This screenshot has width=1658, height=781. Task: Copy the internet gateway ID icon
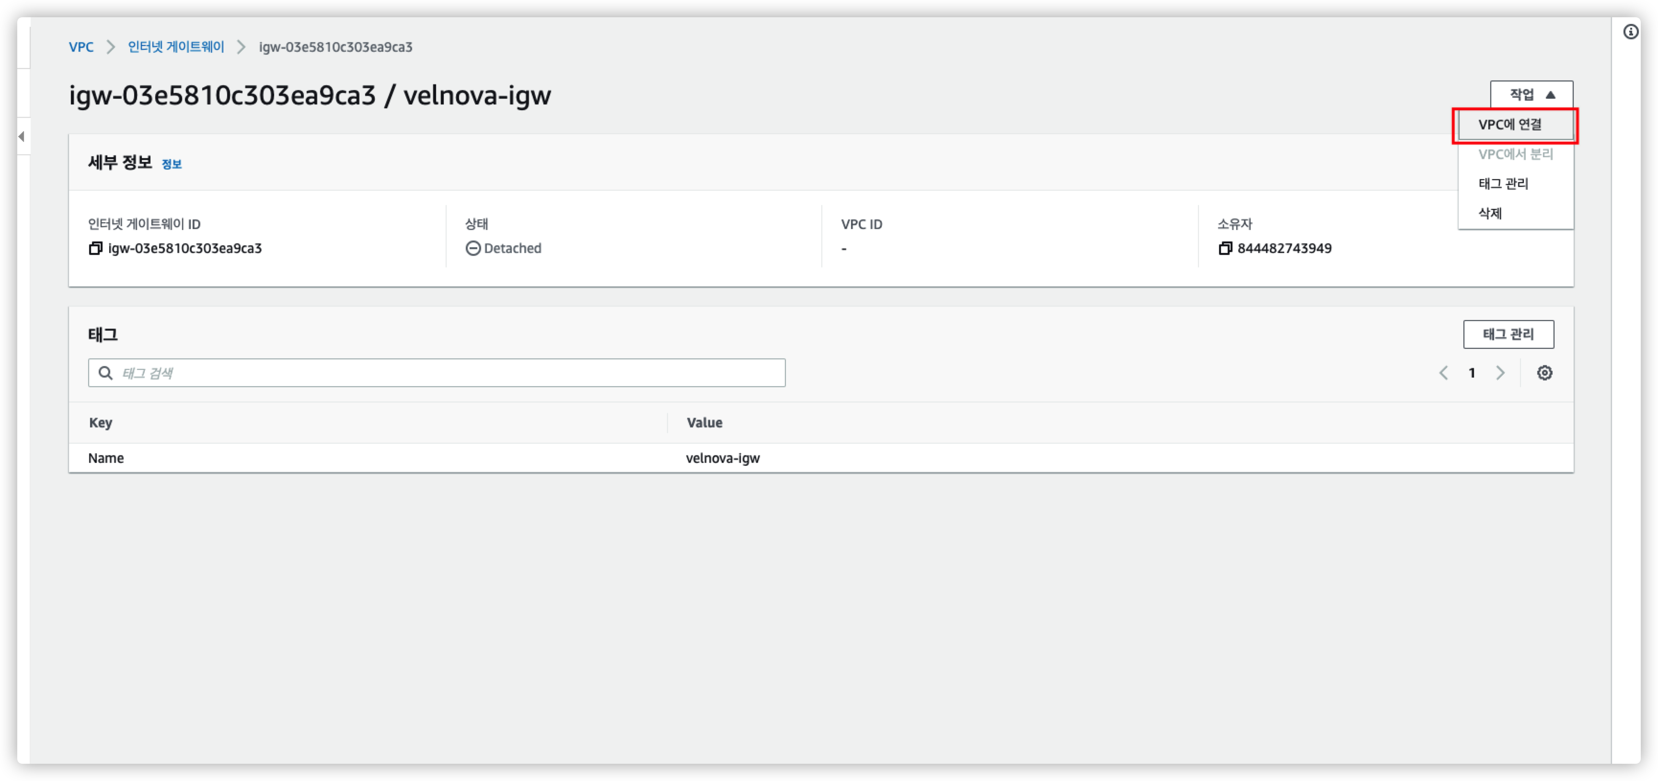[95, 248]
